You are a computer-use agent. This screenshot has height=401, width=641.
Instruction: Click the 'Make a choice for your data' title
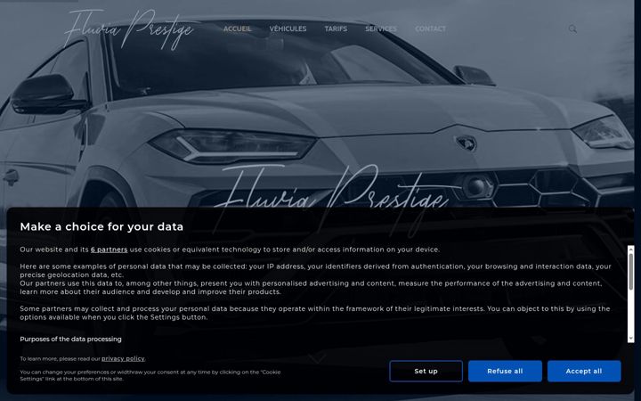click(x=101, y=226)
